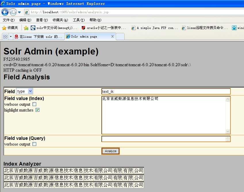The image size is (244, 192).
Task: Click the text_ik field name input
Action: (166, 91)
